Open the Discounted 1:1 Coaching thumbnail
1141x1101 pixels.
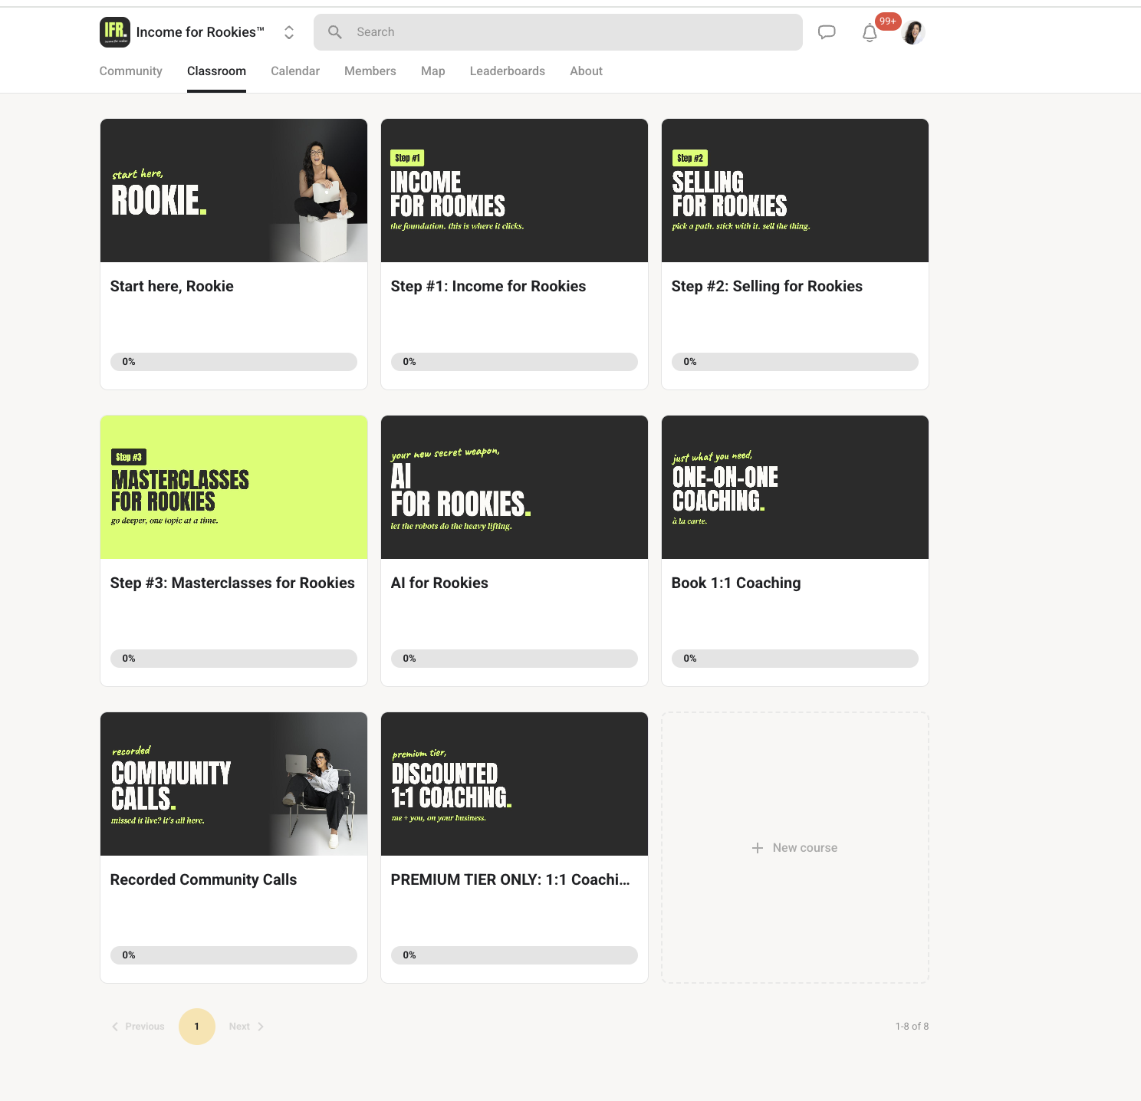click(515, 784)
